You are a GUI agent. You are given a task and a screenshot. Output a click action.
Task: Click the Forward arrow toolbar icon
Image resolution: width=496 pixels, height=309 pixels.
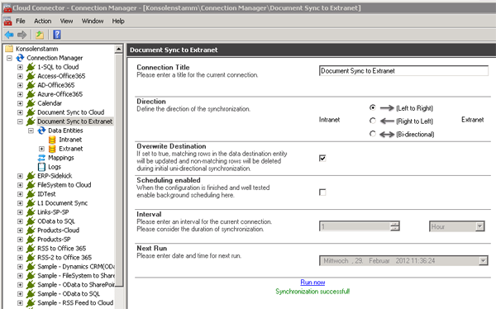click(x=21, y=35)
